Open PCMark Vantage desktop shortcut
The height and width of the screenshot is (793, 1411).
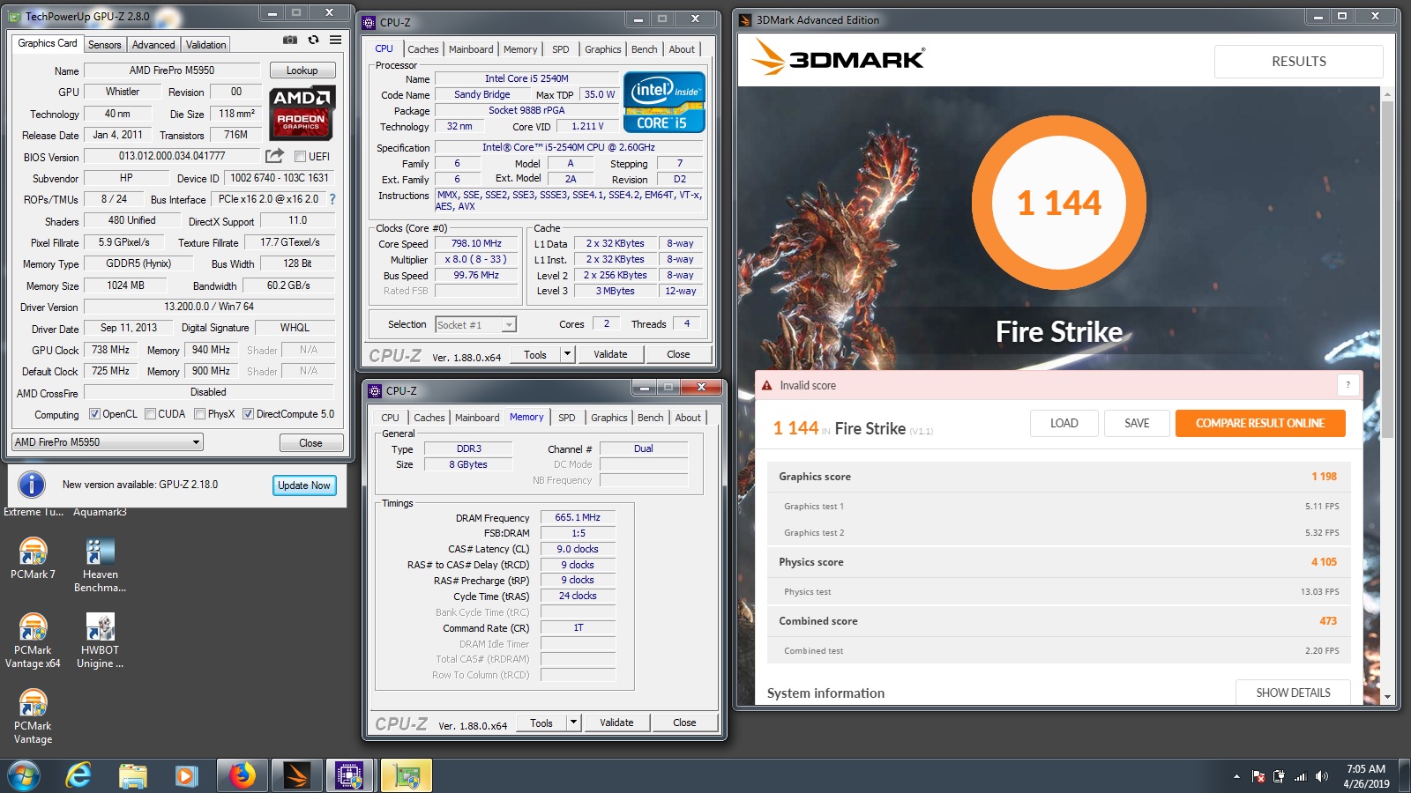point(33,716)
